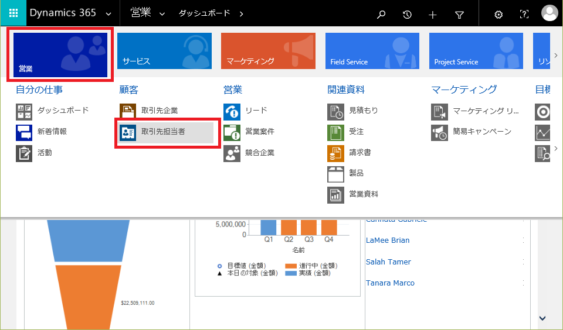Click the 簡易キャンペーン megaphone icon
563x330 pixels.
(x=439, y=133)
